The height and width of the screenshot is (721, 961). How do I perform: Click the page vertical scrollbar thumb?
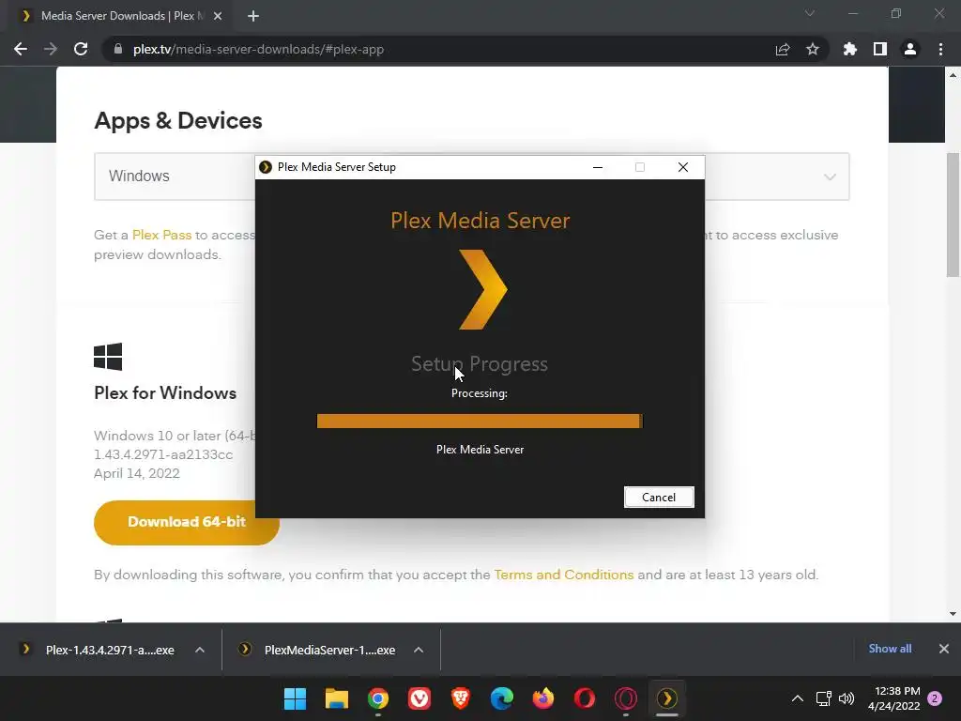pos(953,215)
